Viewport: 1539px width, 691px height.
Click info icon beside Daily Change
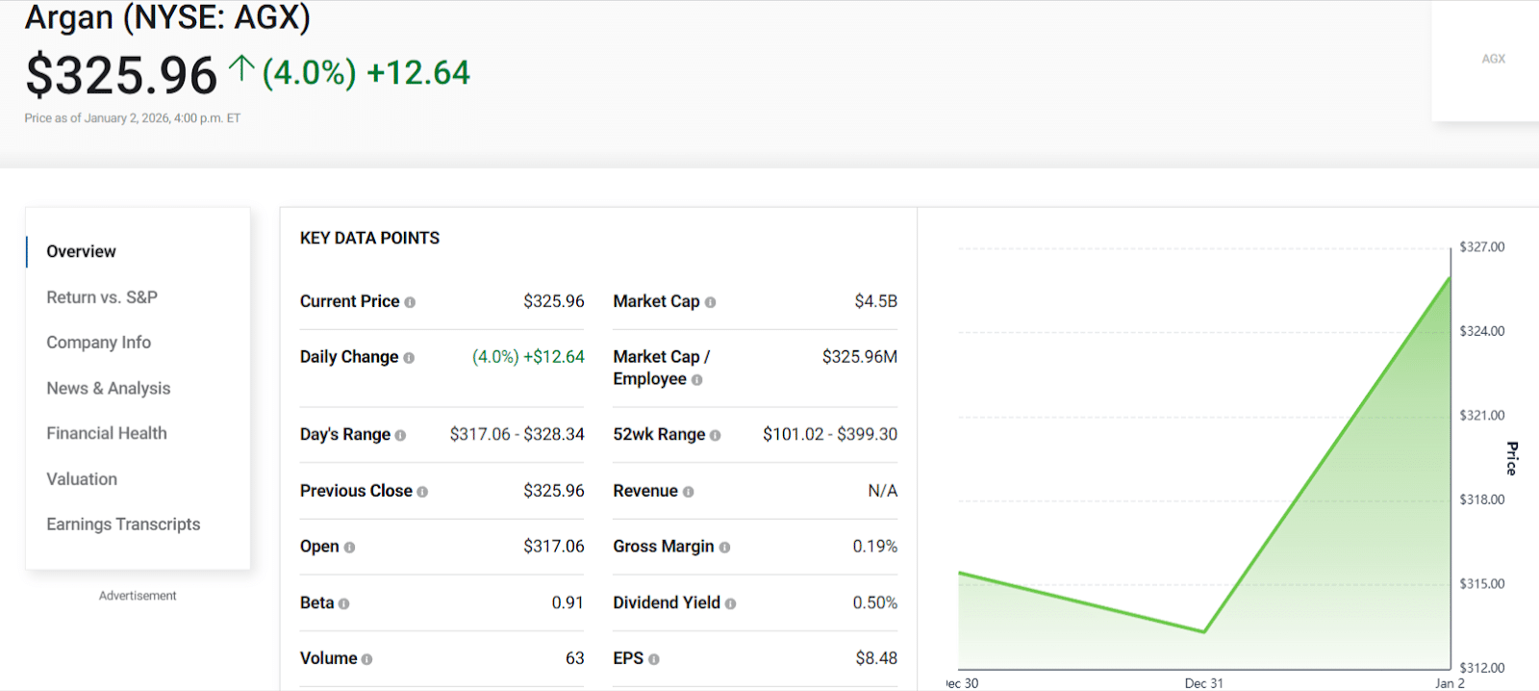point(409,358)
